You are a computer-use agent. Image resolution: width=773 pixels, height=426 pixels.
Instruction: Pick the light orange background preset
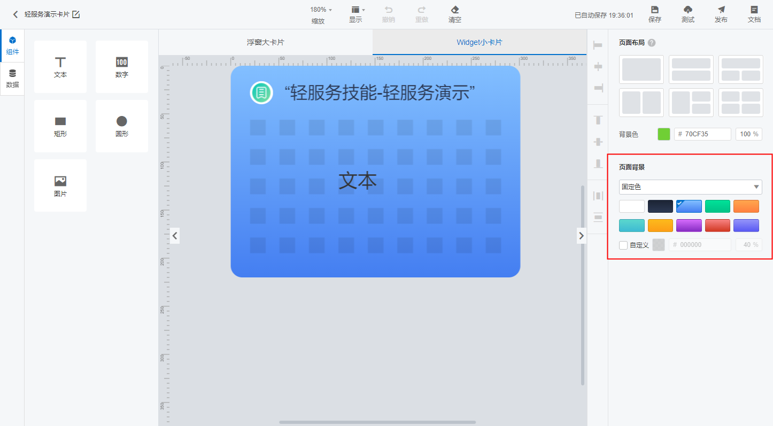(x=746, y=206)
